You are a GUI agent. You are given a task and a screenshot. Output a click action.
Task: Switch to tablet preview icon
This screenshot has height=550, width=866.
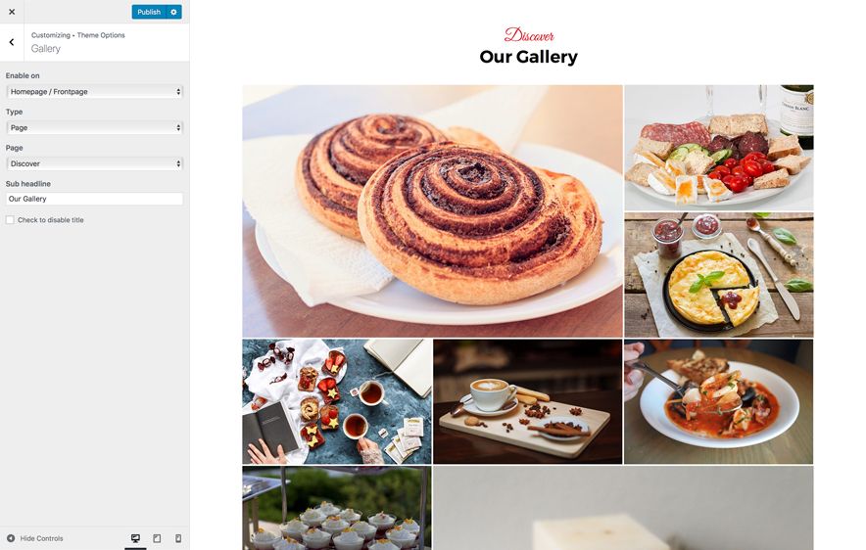(157, 538)
